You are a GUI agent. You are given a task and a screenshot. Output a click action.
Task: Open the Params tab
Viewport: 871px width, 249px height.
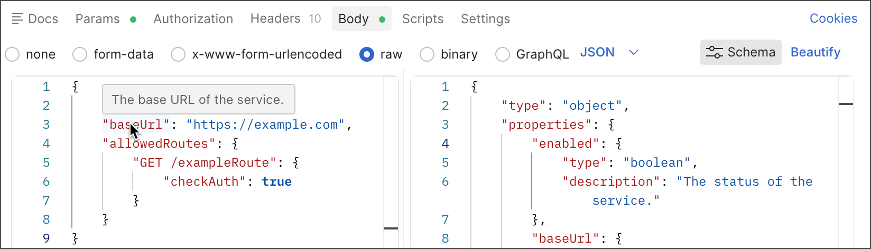click(97, 19)
